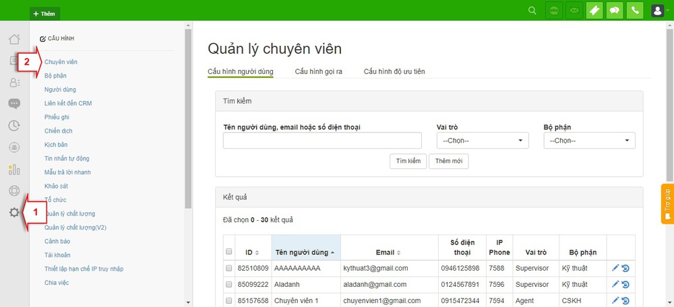Click the Thêm mới button
Screen dimensions: 674x307
[x=448, y=162]
